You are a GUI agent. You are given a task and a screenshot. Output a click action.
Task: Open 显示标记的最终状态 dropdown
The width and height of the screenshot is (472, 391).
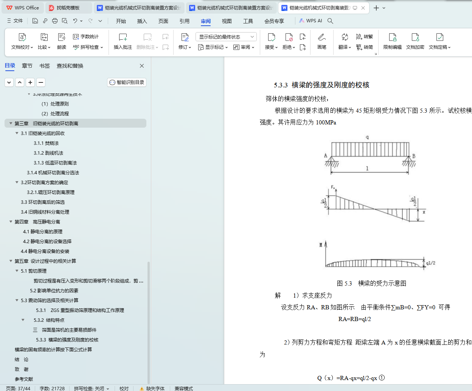pos(226,37)
